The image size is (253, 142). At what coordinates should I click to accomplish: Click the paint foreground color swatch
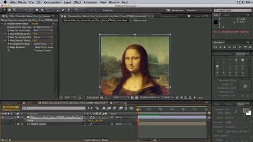tap(246, 110)
